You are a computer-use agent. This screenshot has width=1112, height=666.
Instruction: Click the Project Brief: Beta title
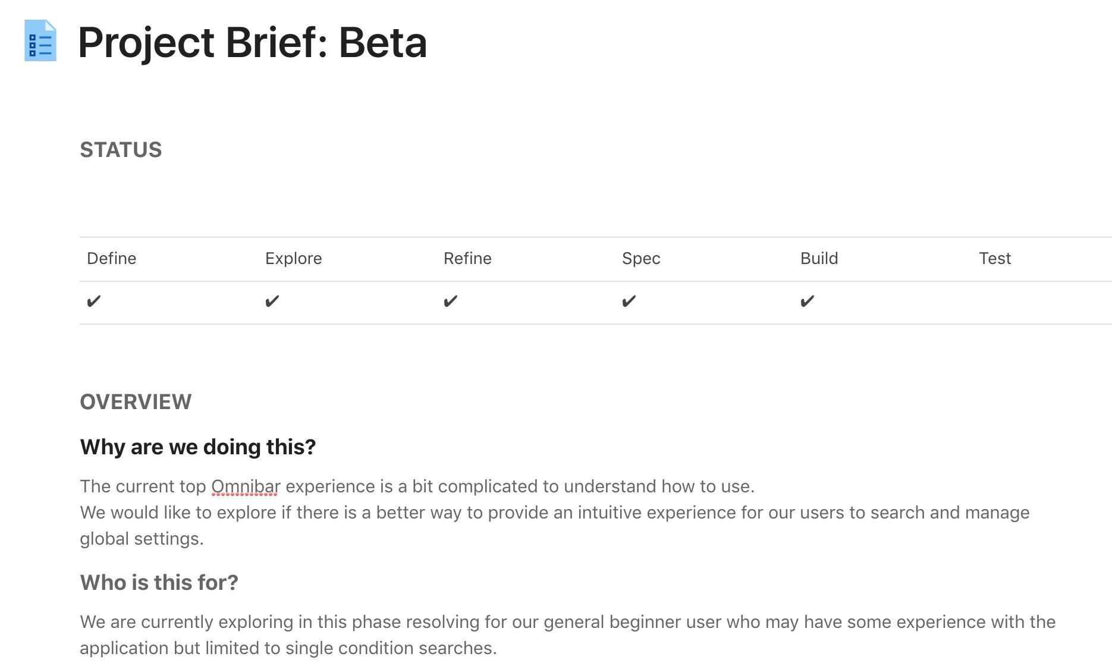253,43
